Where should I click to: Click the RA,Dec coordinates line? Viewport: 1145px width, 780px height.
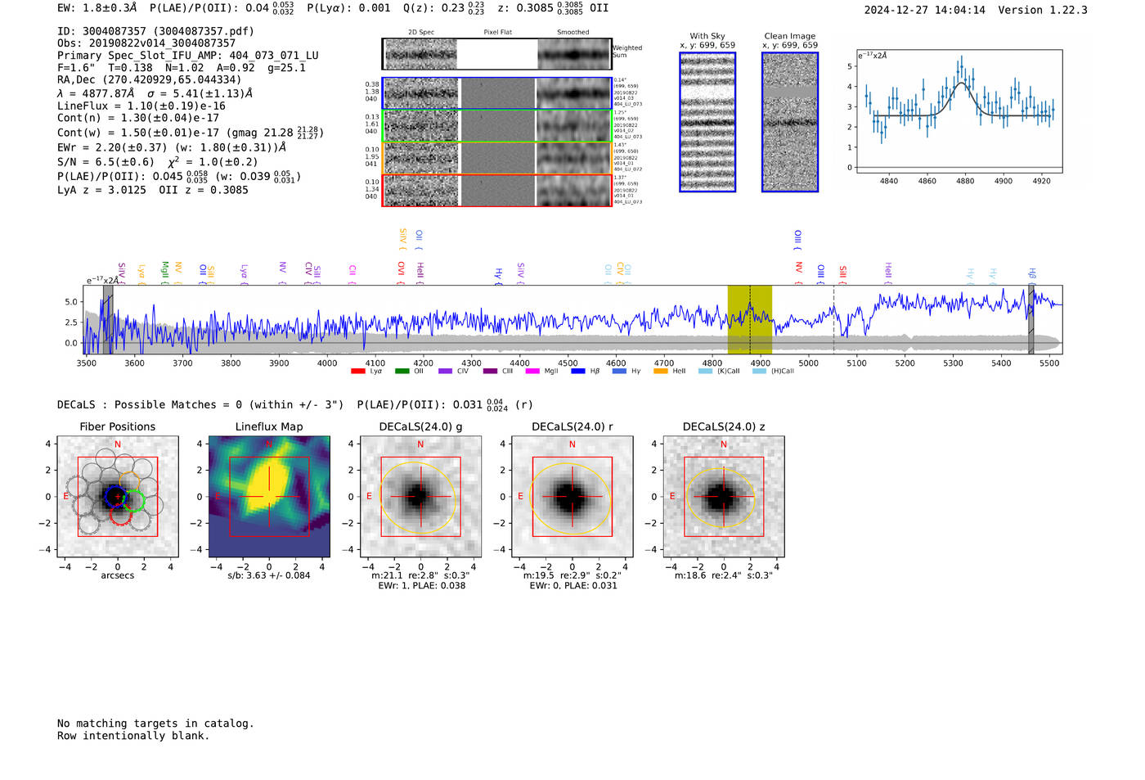(x=150, y=80)
